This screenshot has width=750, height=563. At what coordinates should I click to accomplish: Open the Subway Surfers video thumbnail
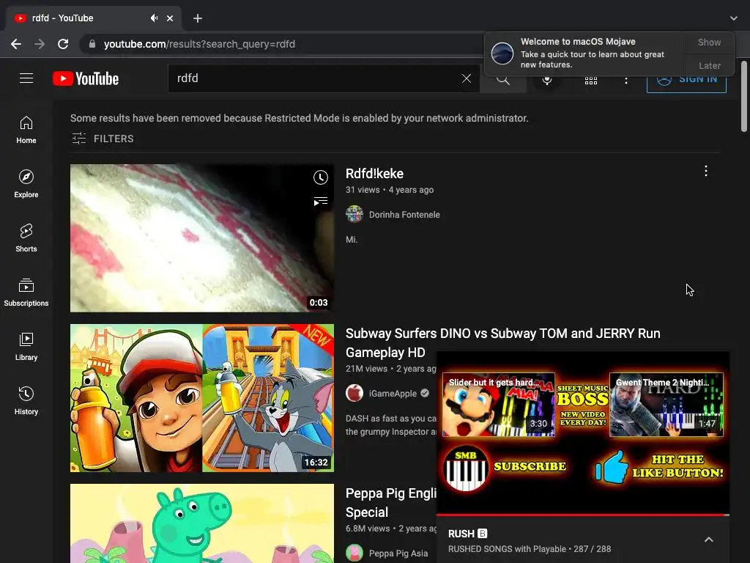202,398
